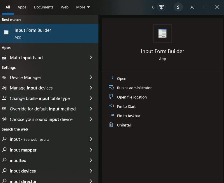
Task: Expand Manage input devices arrow
Action: coord(91,88)
